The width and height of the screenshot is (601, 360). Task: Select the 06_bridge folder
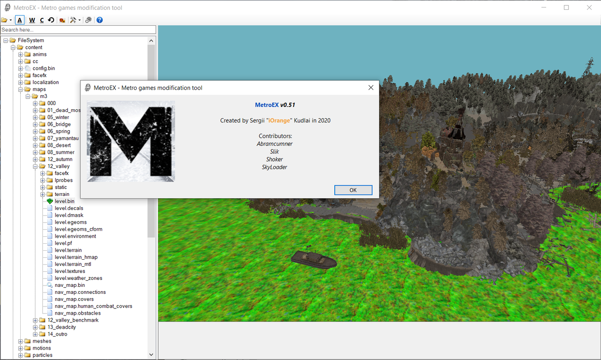point(59,124)
